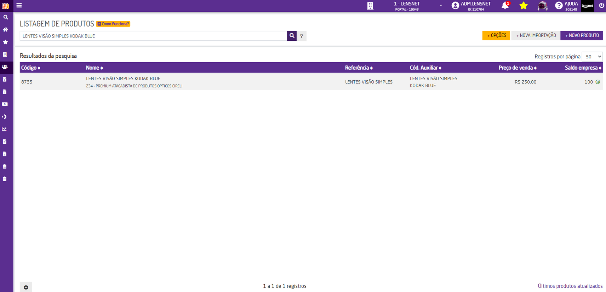Open the robot assistant avatar
This screenshot has height=292, width=606.
542,6
